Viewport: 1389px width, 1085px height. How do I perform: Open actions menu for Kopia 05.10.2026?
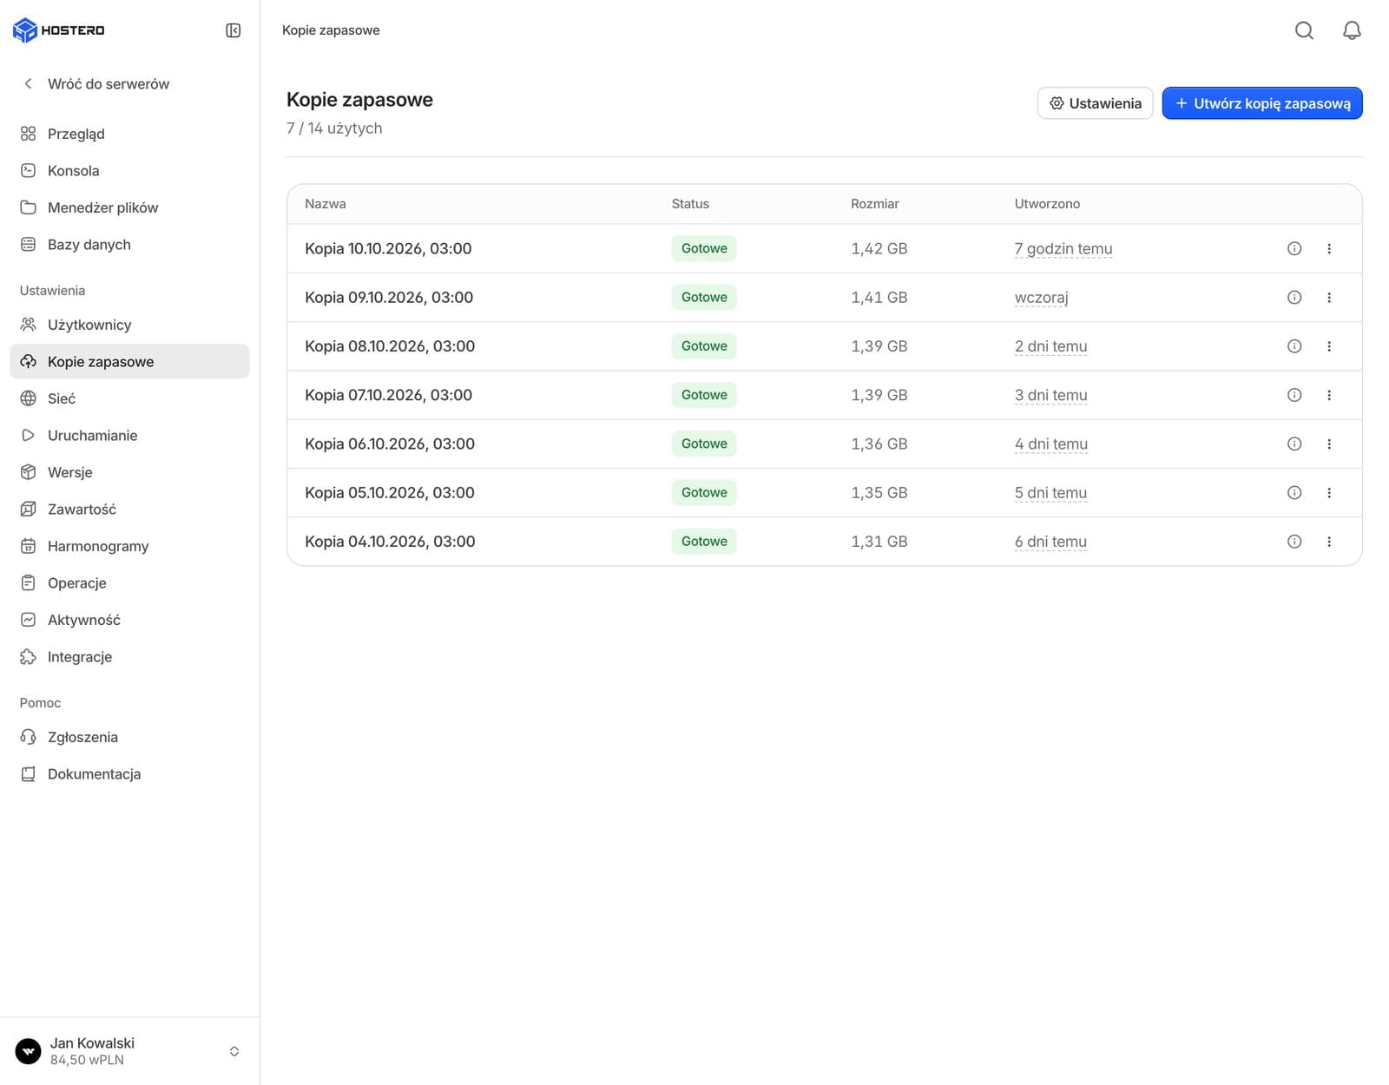point(1329,492)
